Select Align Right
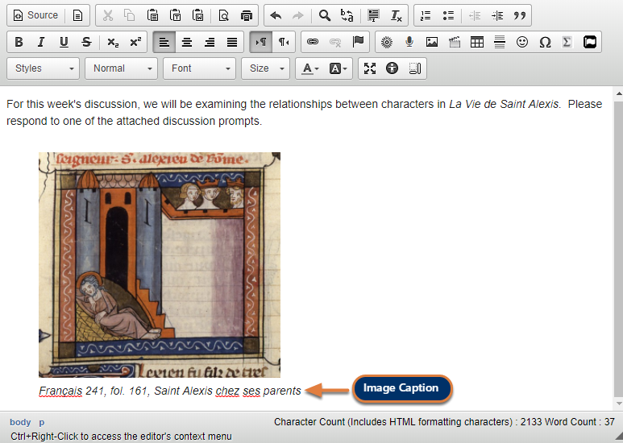The width and height of the screenshot is (623, 443). pyautogui.click(x=210, y=42)
